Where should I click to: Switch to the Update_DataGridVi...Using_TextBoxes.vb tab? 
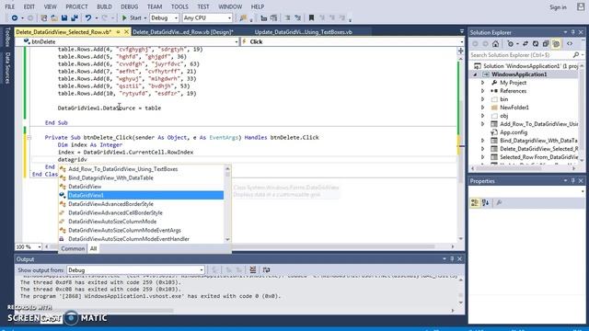[x=303, y=32]
